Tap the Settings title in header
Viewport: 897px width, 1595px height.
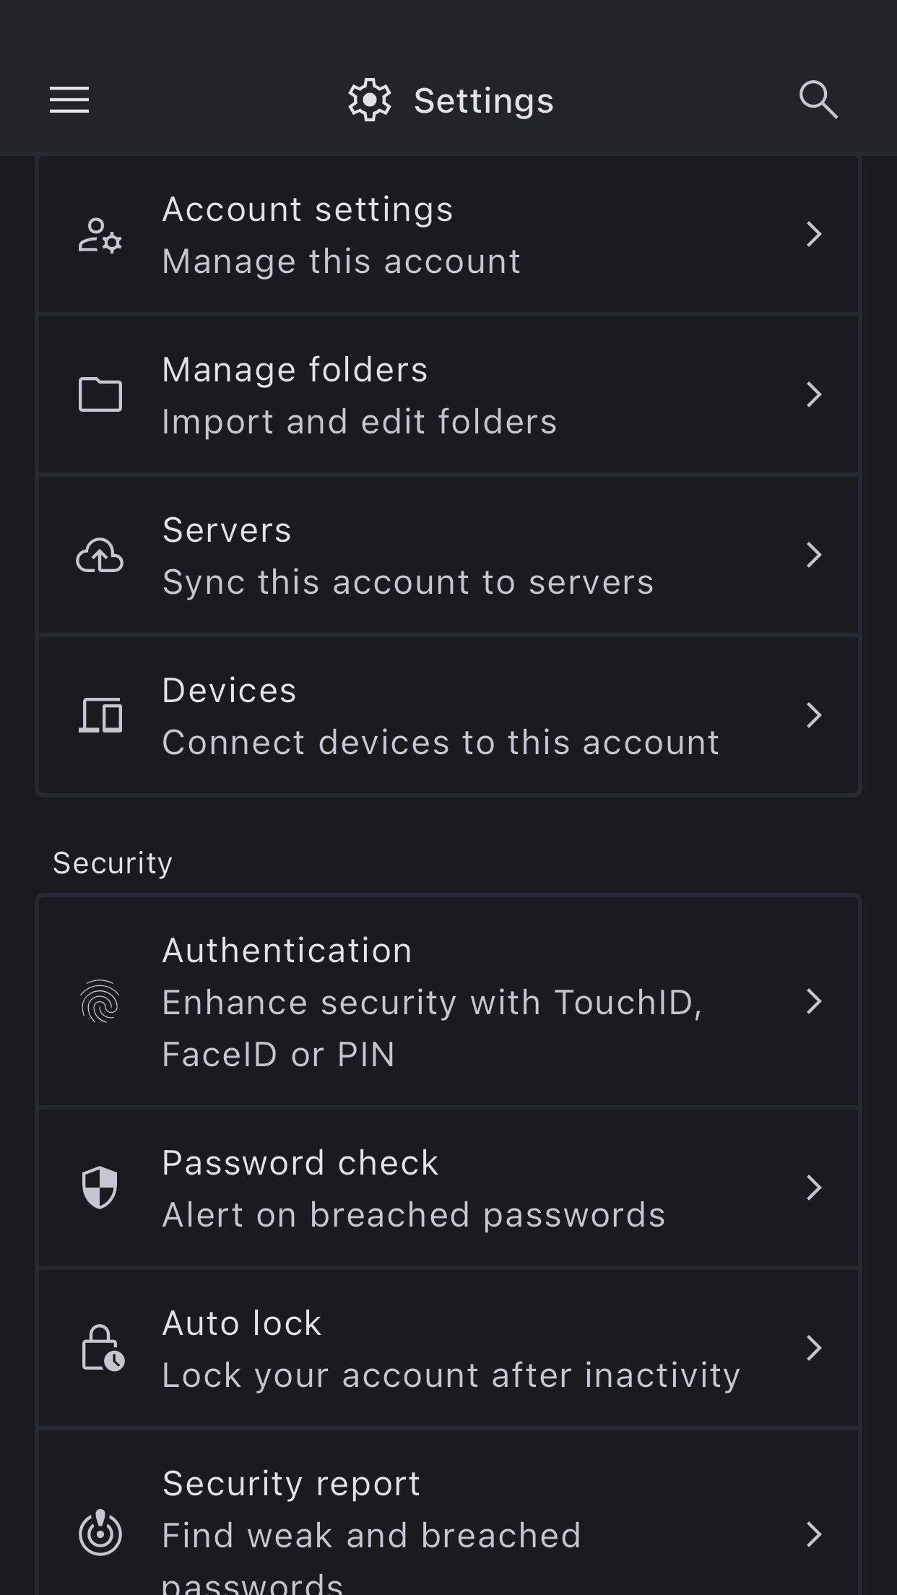coord(482,100)
